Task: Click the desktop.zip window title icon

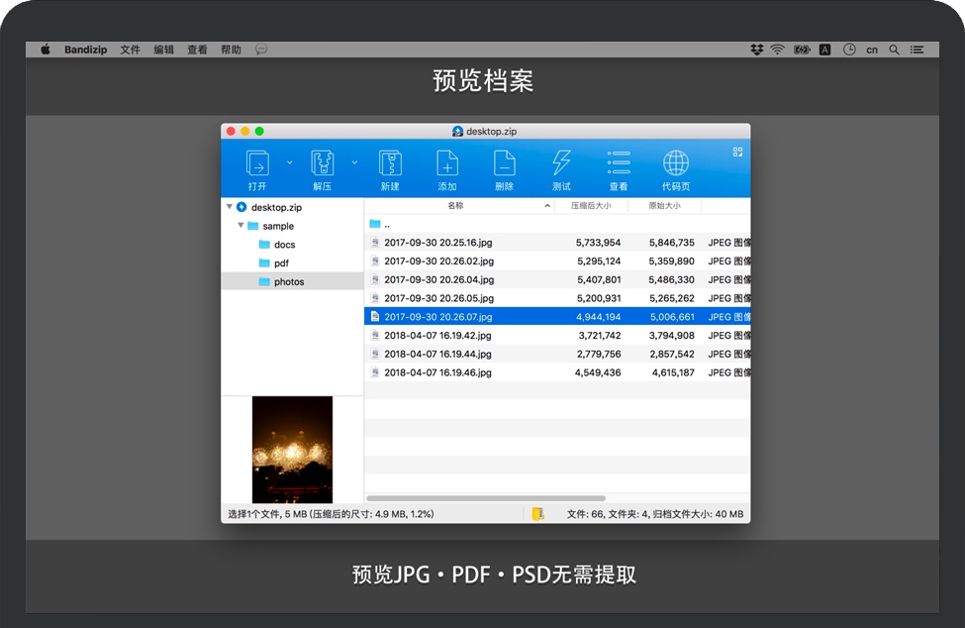Action: 457,131
